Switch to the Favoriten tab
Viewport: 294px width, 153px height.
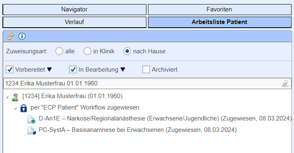220,9
